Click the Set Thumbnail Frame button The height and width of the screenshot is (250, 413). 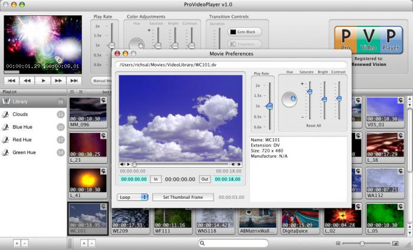coord(182,197)
